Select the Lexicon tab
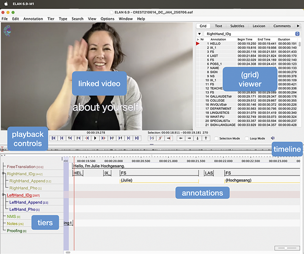The image size is (304, 254). pyautogui.click(x=259, y=26)
